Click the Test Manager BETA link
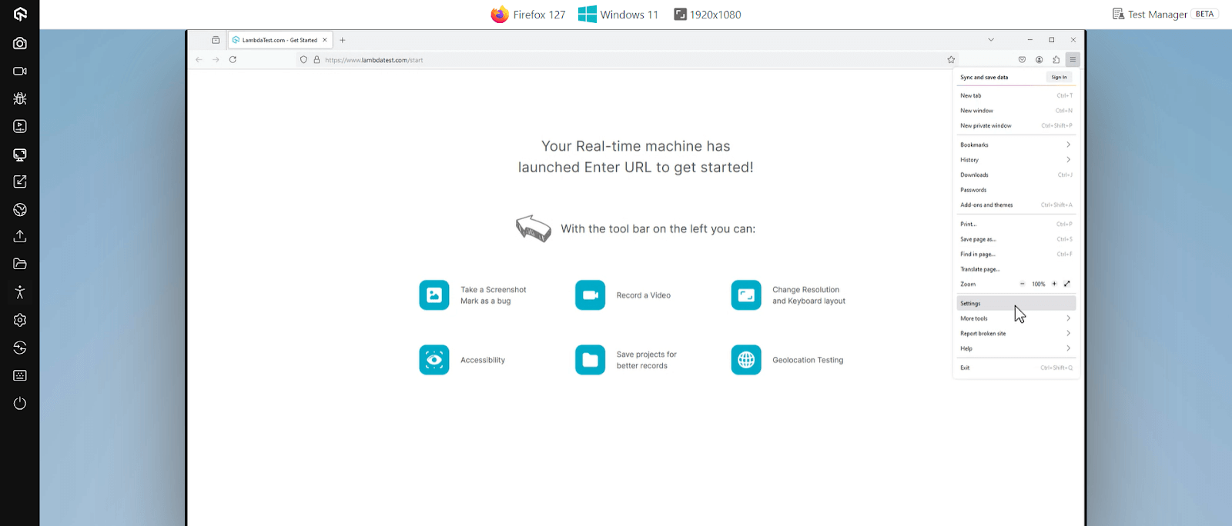This screenshot has height=526, width=1232. click(1165, 14)
